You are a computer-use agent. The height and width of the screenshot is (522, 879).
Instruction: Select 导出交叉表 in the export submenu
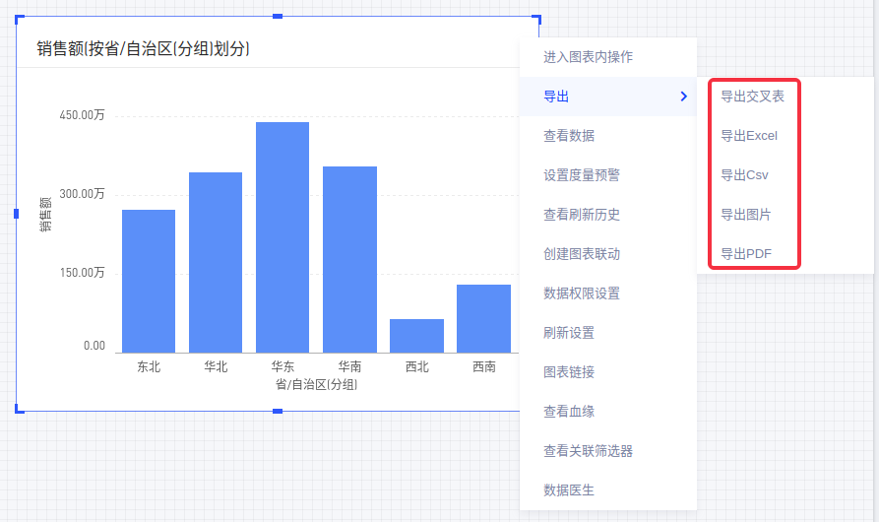(x=752, y=97)
